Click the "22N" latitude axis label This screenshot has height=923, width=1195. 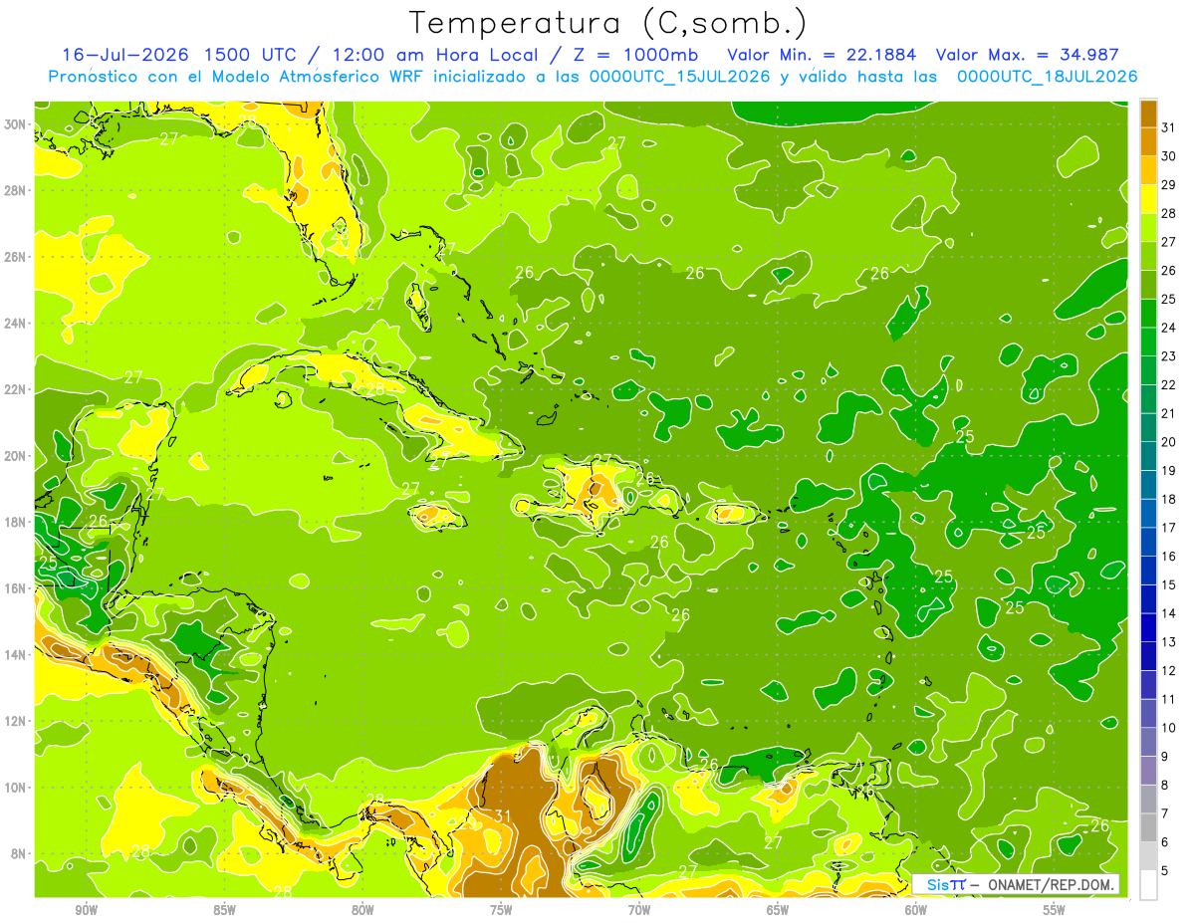click(17, 389)
